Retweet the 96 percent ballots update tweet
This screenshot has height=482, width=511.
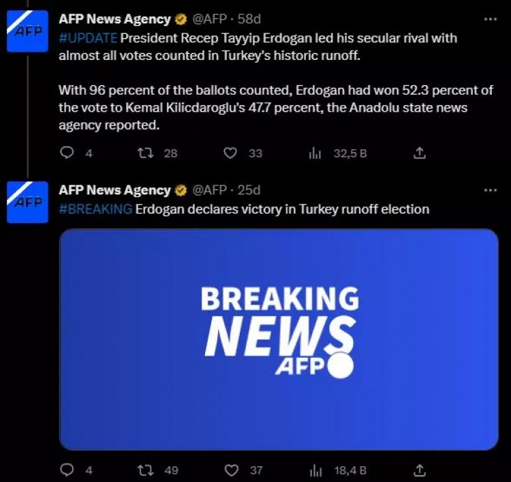[x=146, y=153]
